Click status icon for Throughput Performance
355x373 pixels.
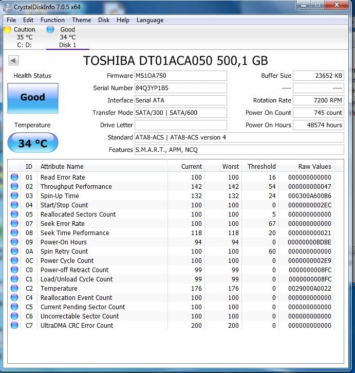point(14,186)
